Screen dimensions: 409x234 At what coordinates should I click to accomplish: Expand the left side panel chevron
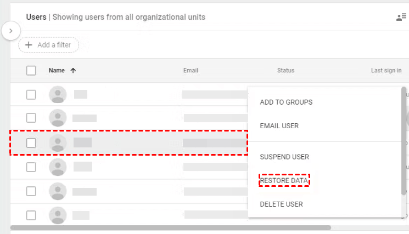click(10, 31)
